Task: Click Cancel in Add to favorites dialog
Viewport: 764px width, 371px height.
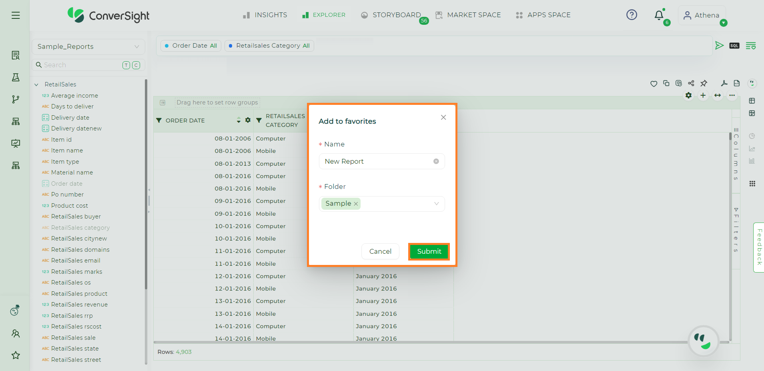Action: click(380, 251)
